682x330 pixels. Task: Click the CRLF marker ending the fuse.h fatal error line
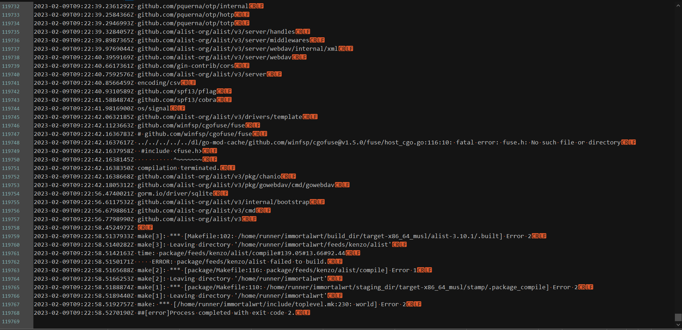click(x=629, y=142)
